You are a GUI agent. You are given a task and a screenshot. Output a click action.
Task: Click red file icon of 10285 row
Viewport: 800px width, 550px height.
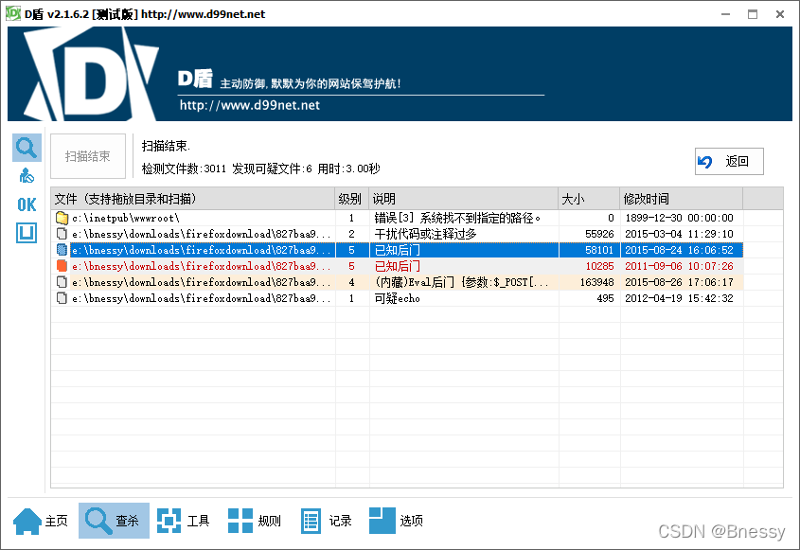pyautogui.click(x=62, y=266)
